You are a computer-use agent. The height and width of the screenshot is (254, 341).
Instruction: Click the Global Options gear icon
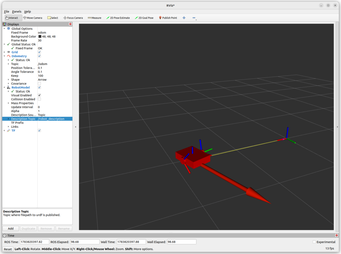click(8, 29)
